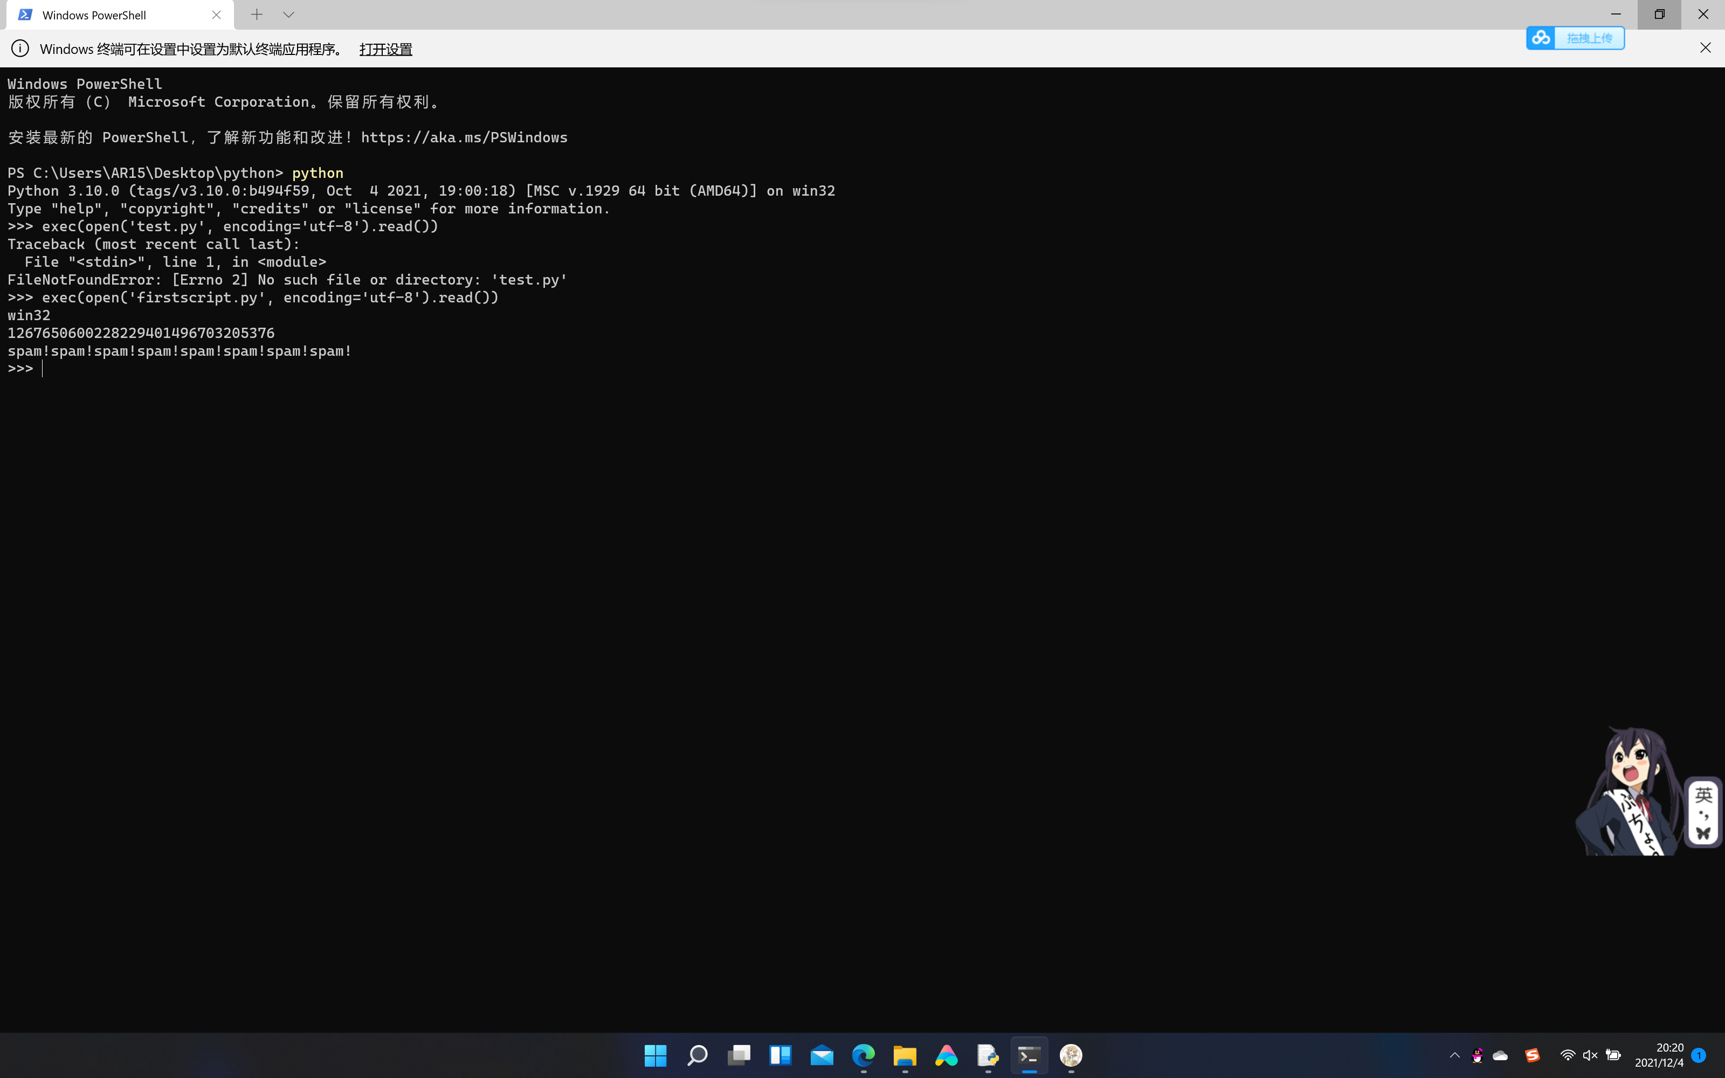Open taskbar Search
Screen dimensions: 1725x1078
(696, 1055)
